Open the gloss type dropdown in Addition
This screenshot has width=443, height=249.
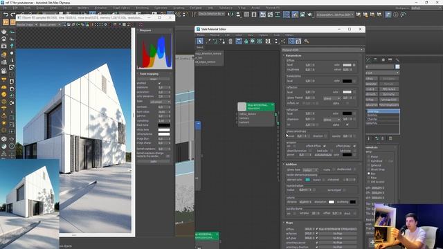point(310,170)
